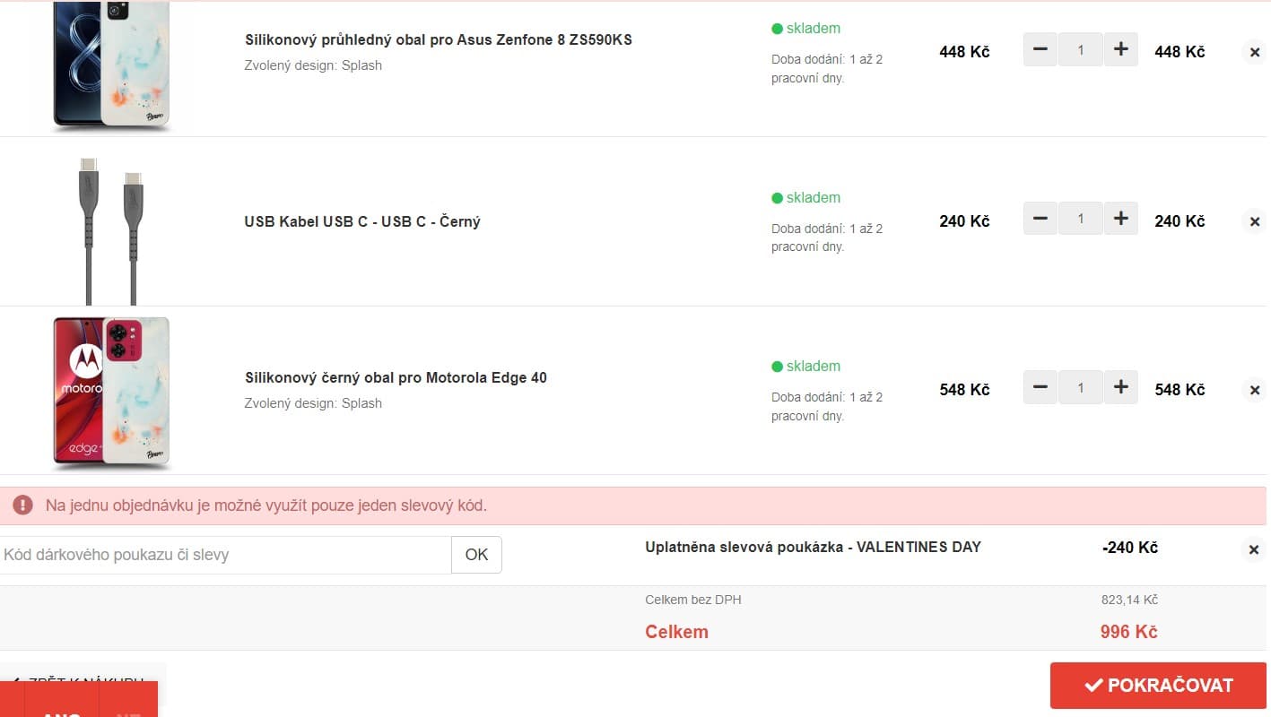Select the red 'Celkem' label
Image resolution: width=1271 pixels, height=717 pixels.
pos(676,632)
